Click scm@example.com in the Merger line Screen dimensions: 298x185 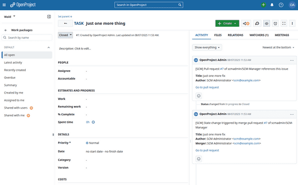coord(246,144)
